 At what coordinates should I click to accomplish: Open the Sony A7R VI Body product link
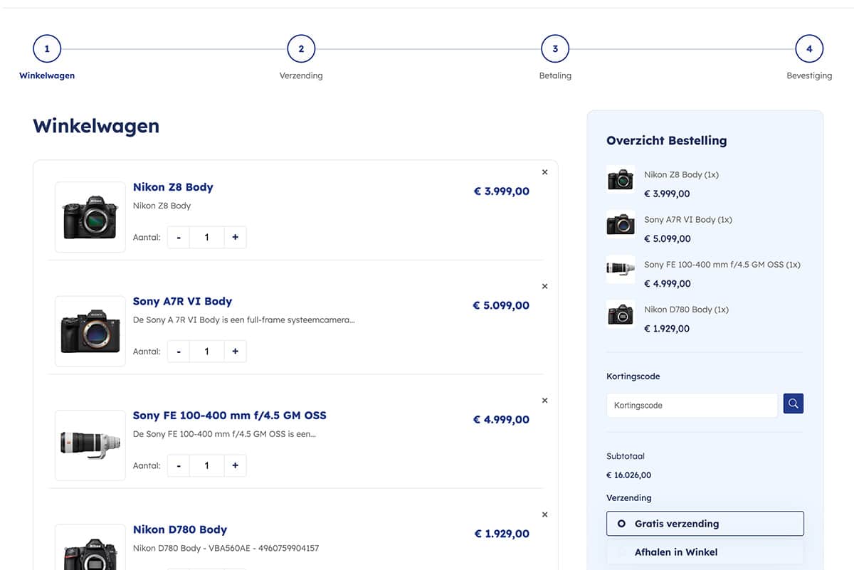coord(182,301)
